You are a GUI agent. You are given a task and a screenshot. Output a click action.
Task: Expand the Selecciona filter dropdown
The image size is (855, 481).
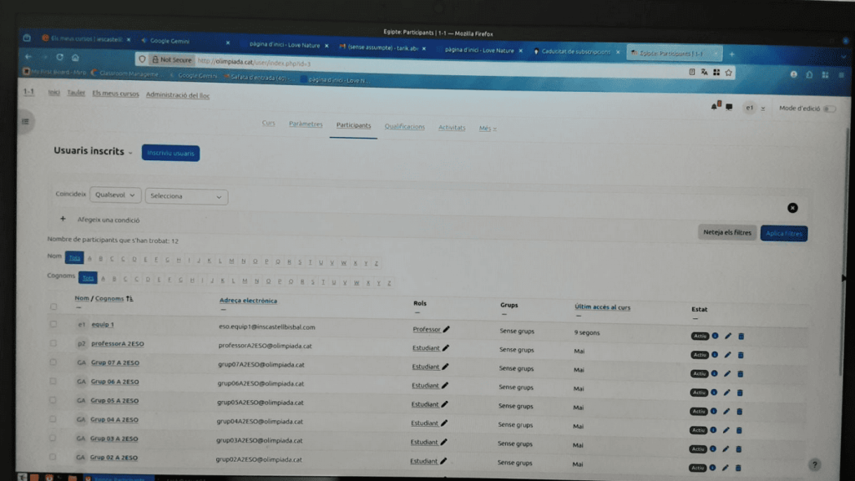[x=186, y=196]
